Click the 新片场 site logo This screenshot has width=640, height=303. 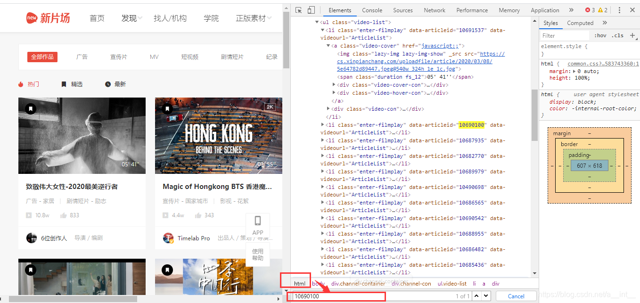click(x=48, y=18)
